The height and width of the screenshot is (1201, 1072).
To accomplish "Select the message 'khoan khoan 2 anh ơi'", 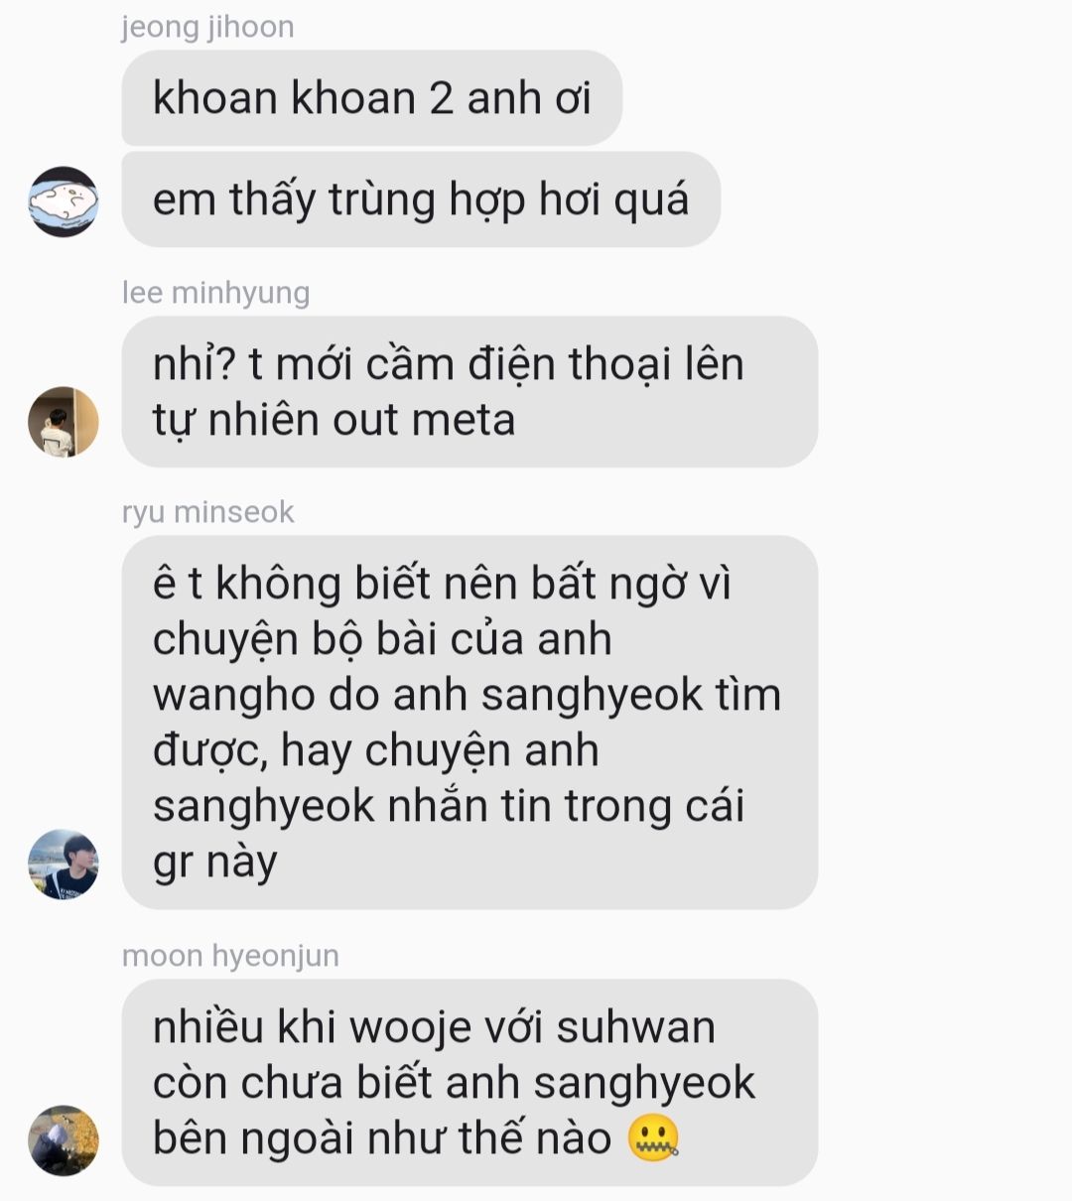I will pyautogui.click(x=371, y=98).
